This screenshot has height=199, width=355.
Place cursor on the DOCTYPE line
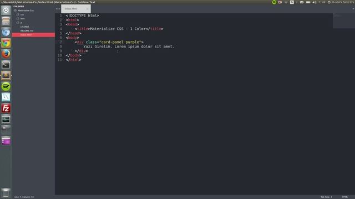click(x=83, y=15)
